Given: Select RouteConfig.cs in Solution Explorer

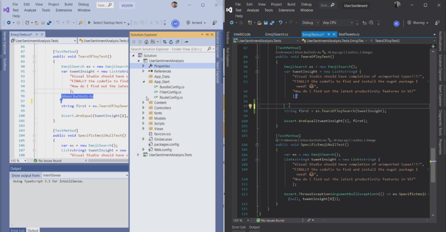Looking at the screenshot, I should (171, 98).
